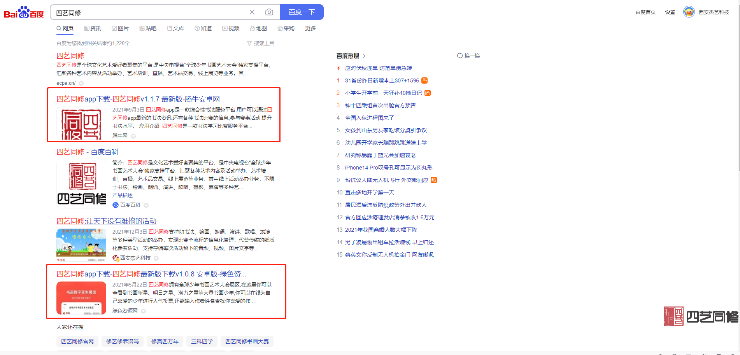Open hot topic 神十四乘组首次出舱官方预告

(x=381, y=105)
